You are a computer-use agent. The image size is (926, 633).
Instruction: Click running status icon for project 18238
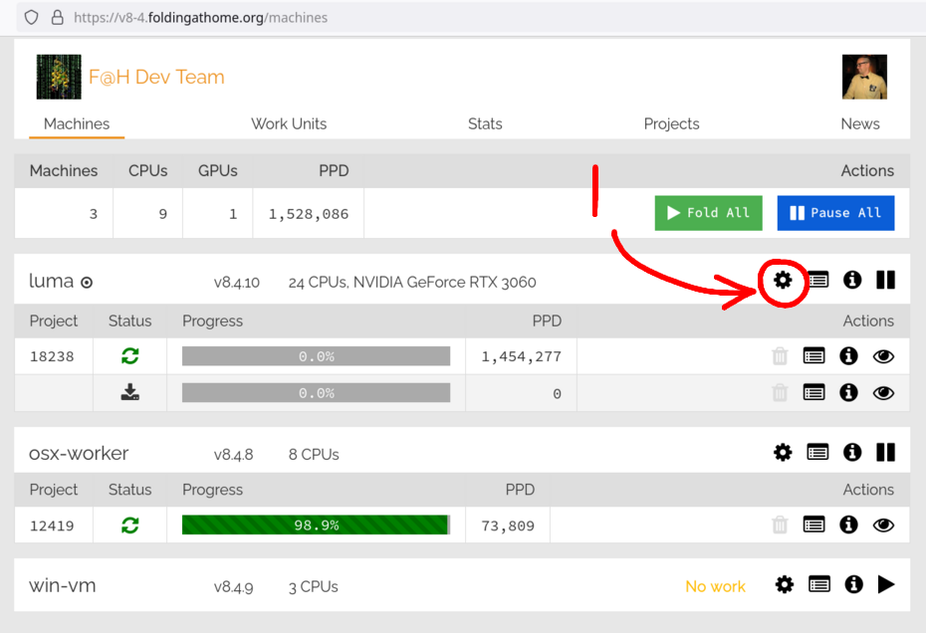point(129,356)
